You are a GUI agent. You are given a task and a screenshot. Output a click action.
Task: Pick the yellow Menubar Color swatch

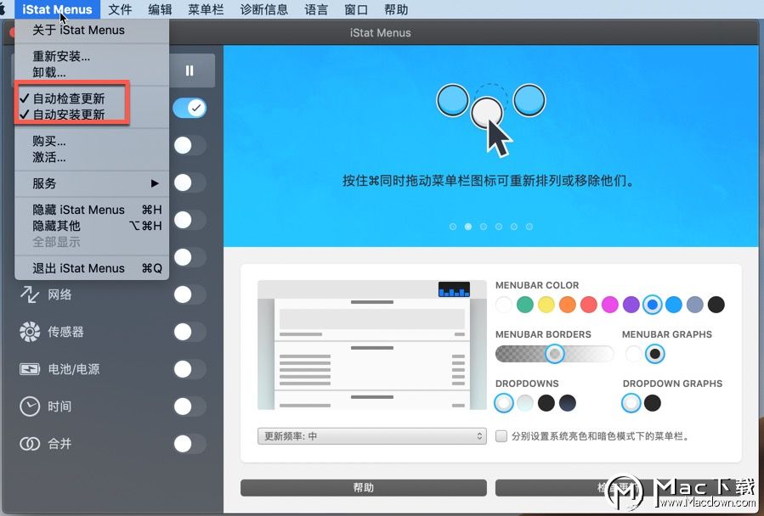pyautogui.click(x=546, y=305)
